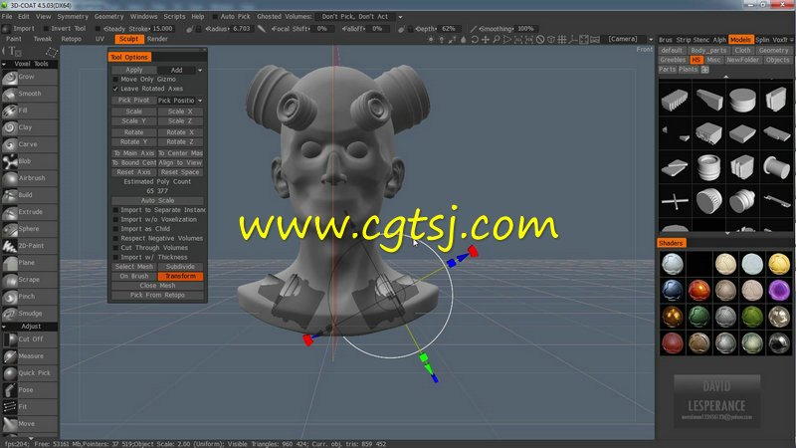Viewport: 796px width, 448px height.
Task: Click the Pick From Retopo button
Action: tap(157, 295)
